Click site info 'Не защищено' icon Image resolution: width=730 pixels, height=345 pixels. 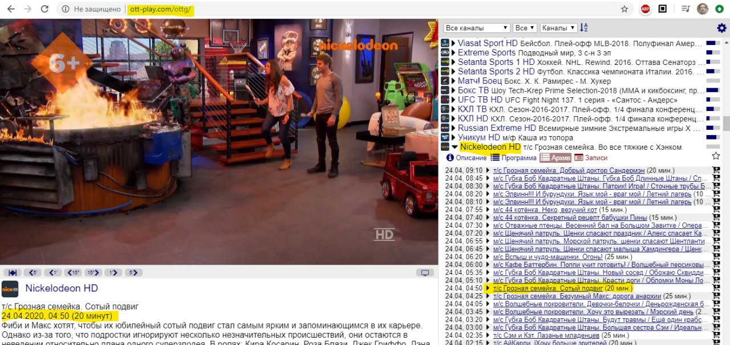(65, 9)
